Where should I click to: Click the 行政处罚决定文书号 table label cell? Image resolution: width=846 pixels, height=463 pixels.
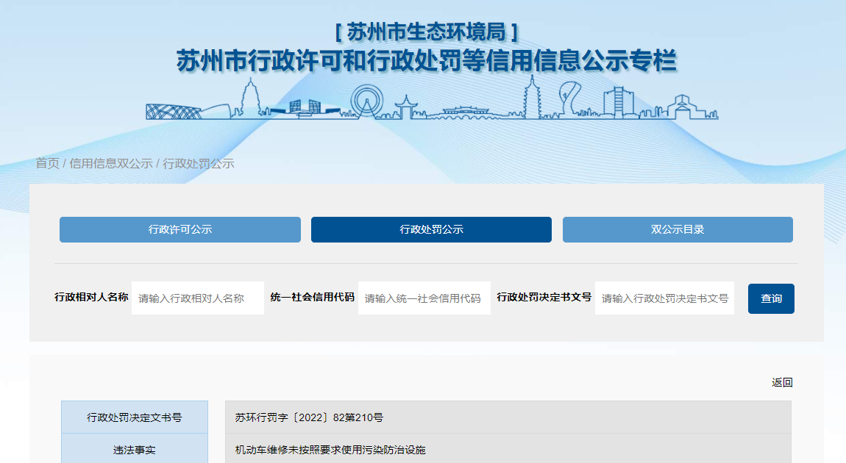click(135, 417)
